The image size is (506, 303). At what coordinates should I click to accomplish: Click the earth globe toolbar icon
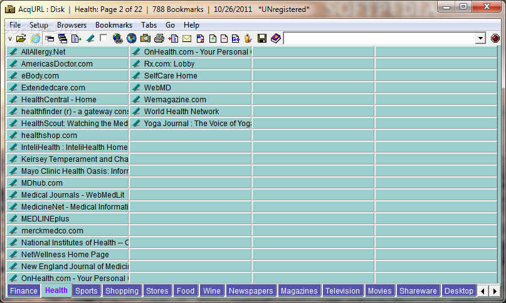[x=131, y=38]
